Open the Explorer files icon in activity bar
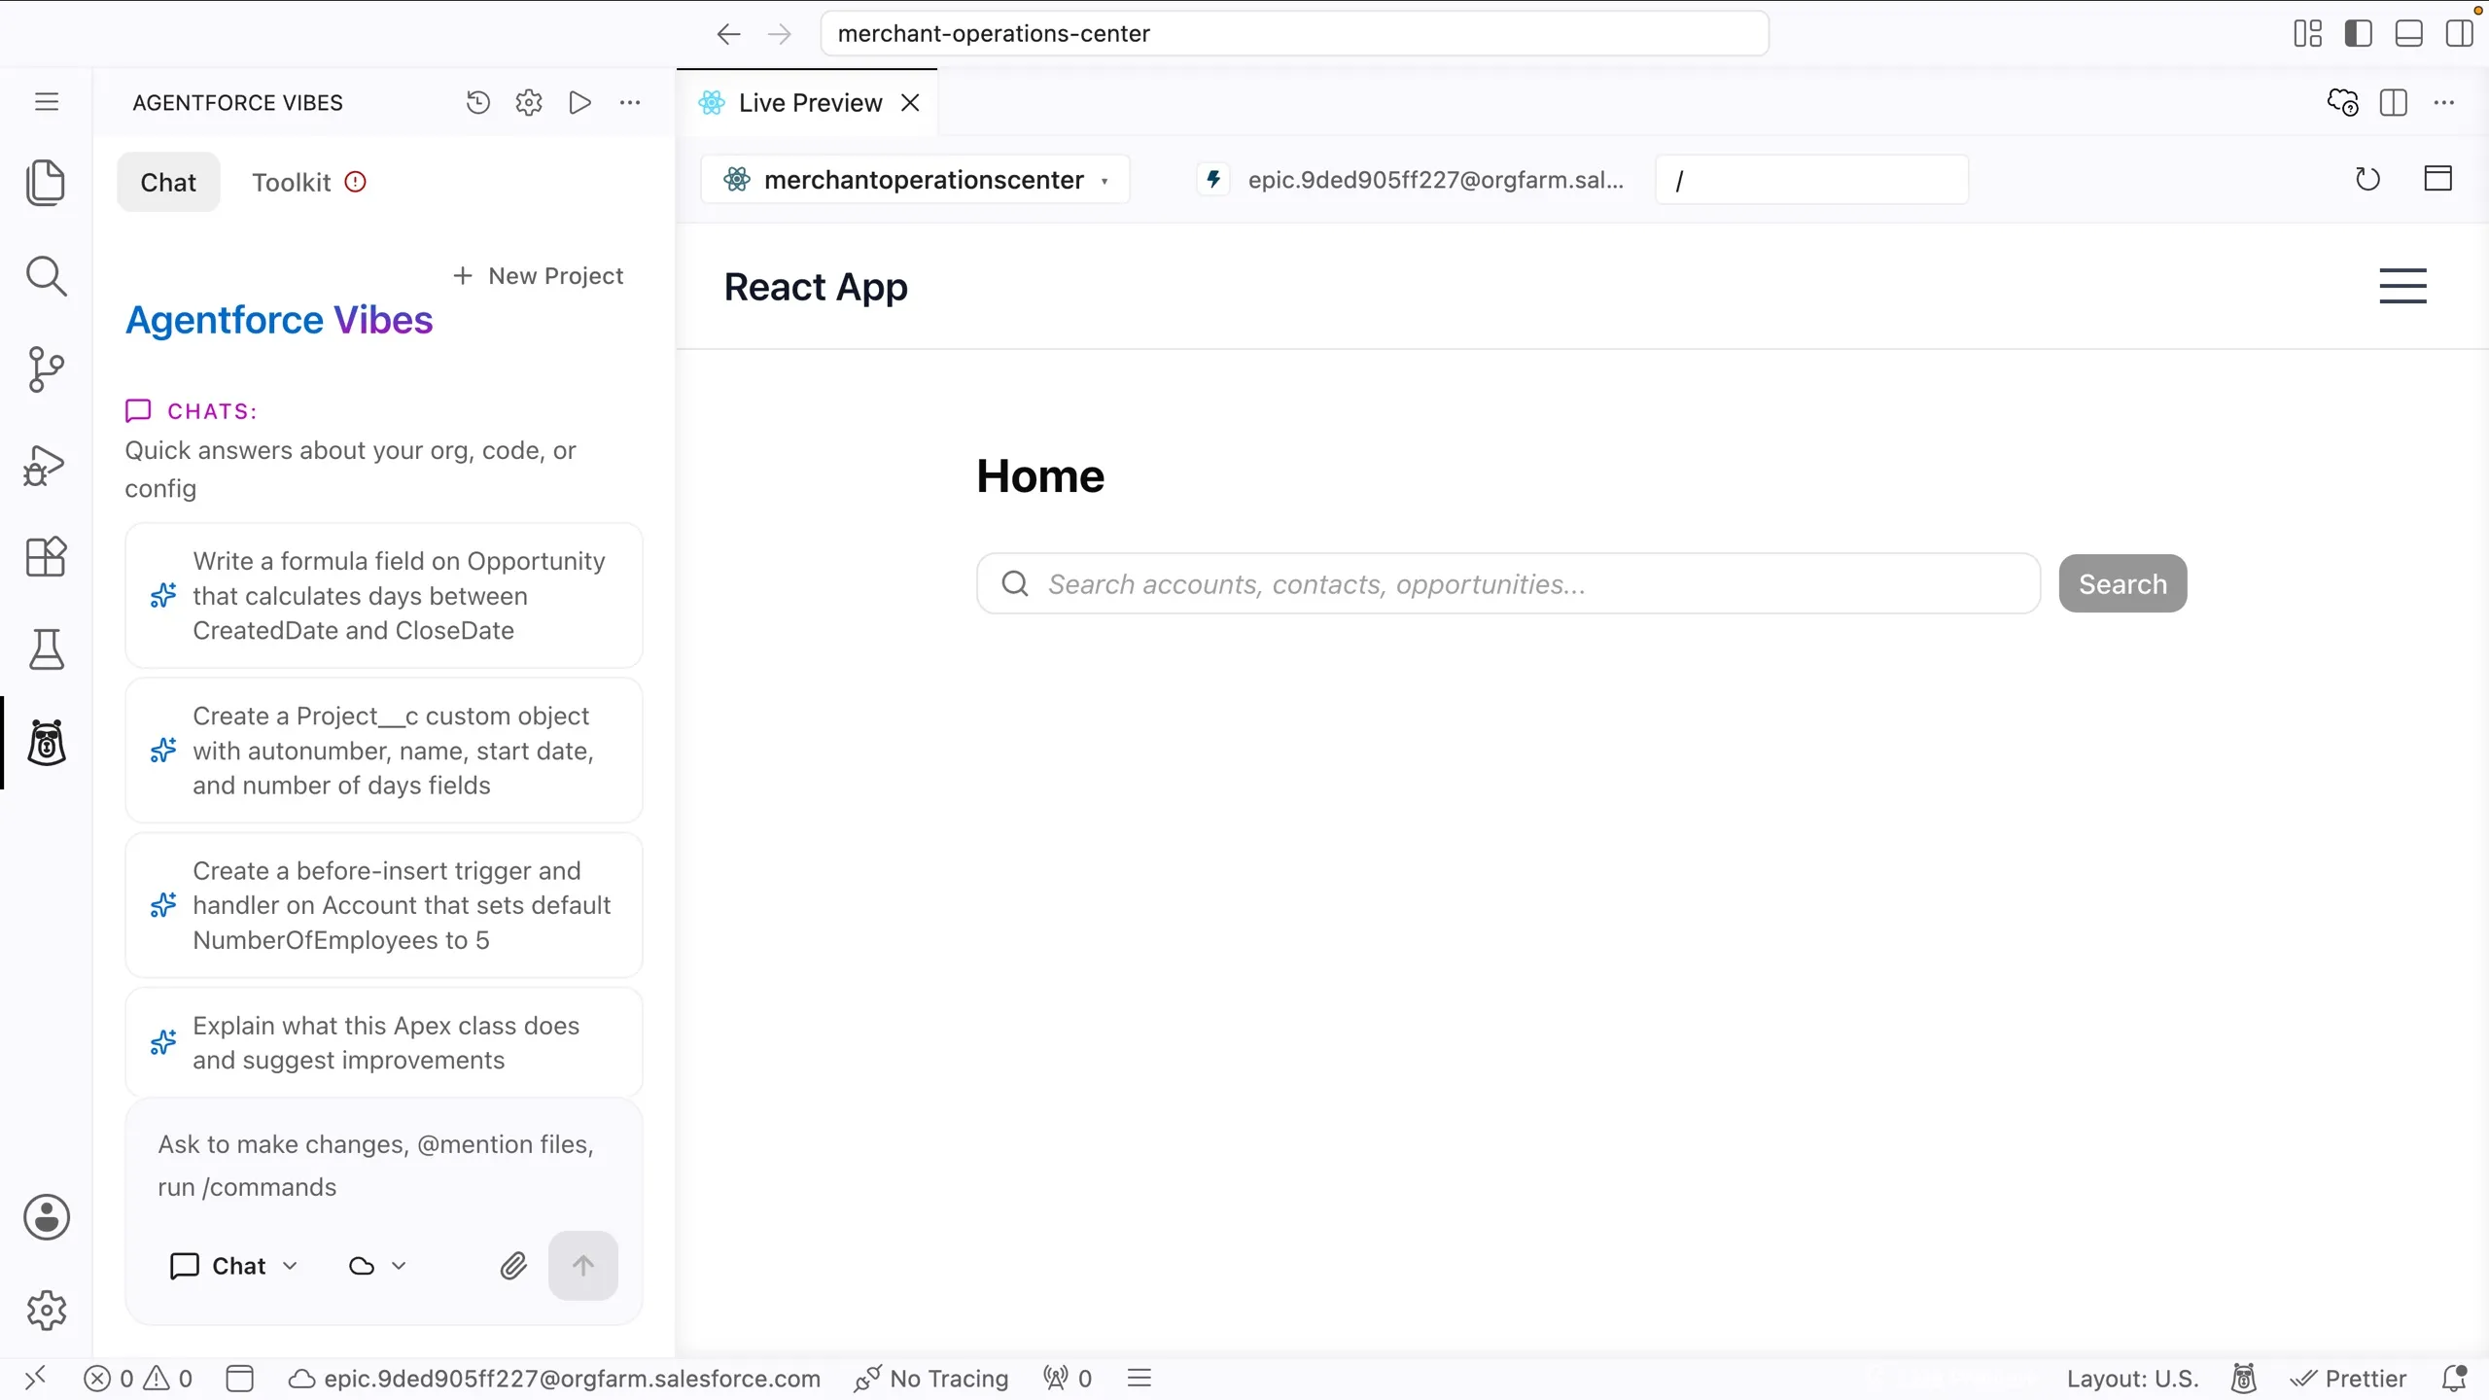Image resolution: width=2489 pixels, height=1400 pixels. pos(46,183)
